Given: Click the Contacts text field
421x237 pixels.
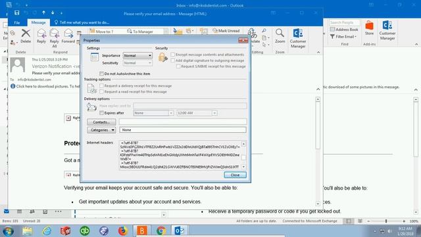Looking at the screenshot, I should click(x=183, y=122).
